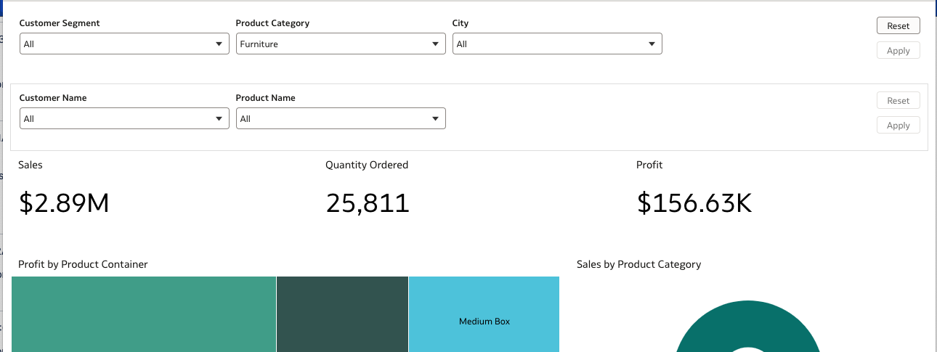Open the Product Category dropdown showing Furniture
This screenshot has width=937, height=352.
coord(341,44)
